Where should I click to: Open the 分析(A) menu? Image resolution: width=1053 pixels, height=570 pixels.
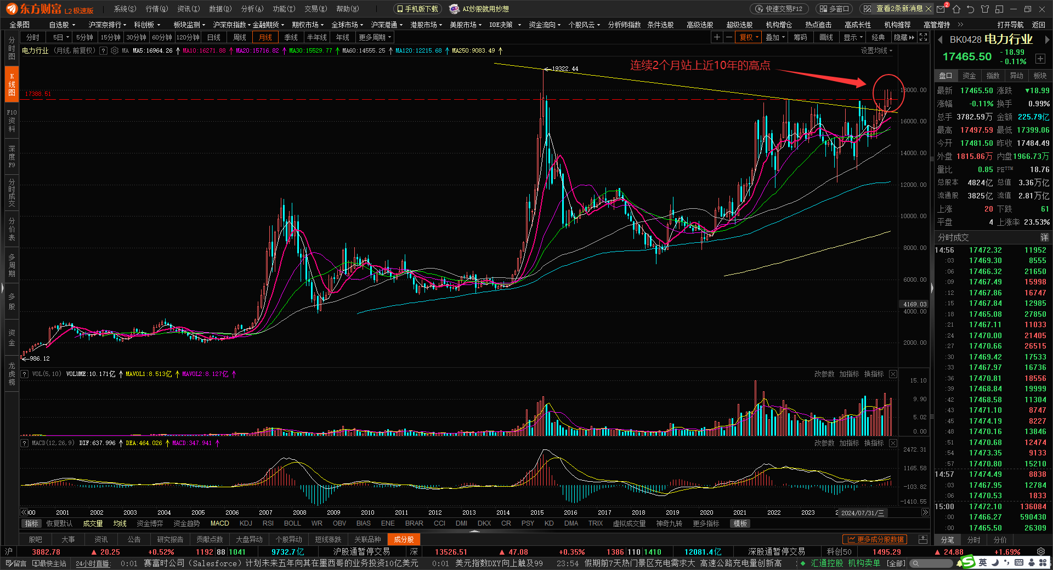(252, 9)
